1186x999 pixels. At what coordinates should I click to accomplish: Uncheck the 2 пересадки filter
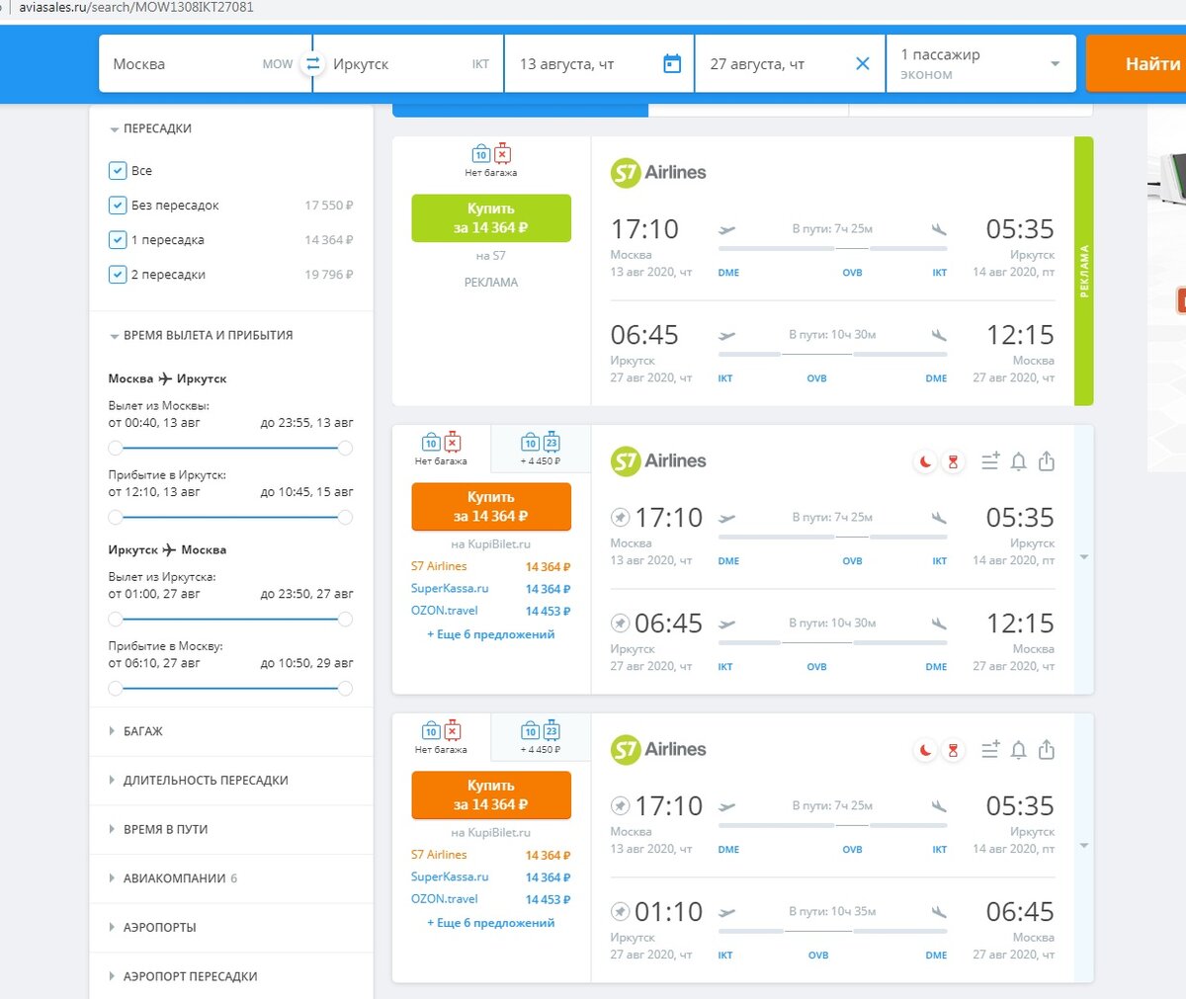(118, 275)
